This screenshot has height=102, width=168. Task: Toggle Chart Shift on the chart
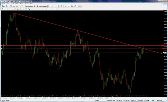(68, 6)
